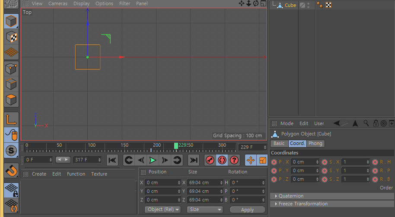Screen dimensions: 395x217
Task: Switch to Polygons mode orange cube icon
Action: tap(11, 100)
